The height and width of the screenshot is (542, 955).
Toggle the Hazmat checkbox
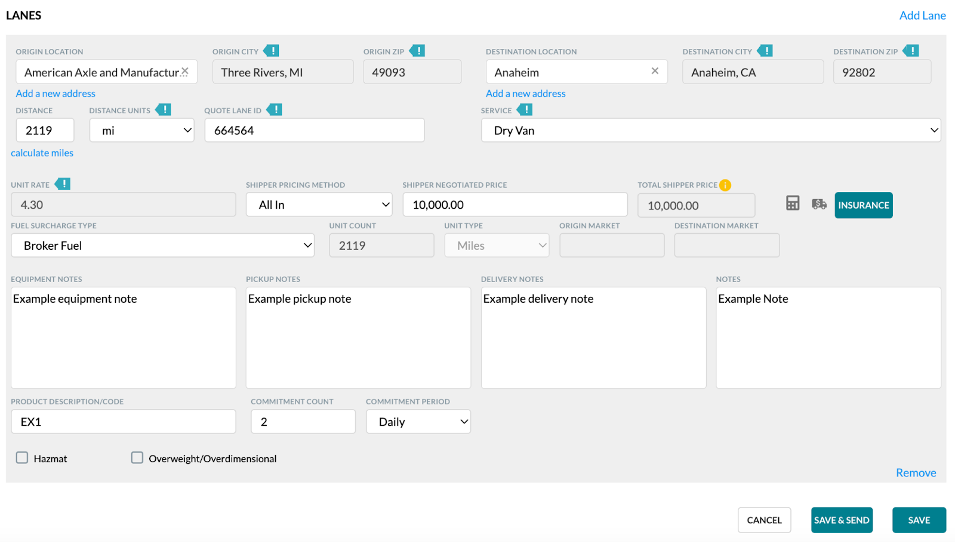tap(22, 457)
